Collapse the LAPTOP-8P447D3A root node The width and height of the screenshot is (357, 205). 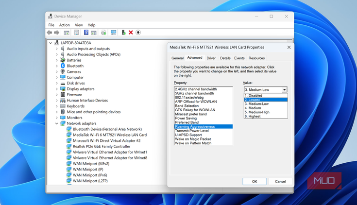pos(51,43)
